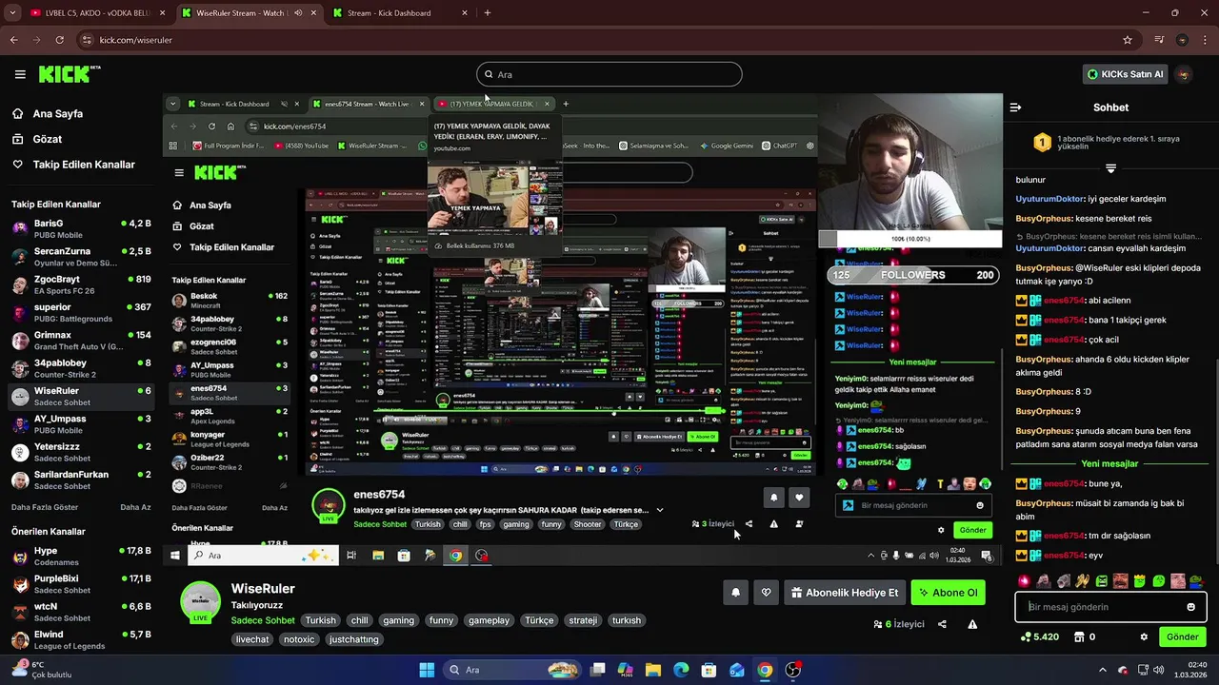Share WiseRuler stream via share icon
1219x685 pixels.
pyautogui.click(x=942, y=624)
